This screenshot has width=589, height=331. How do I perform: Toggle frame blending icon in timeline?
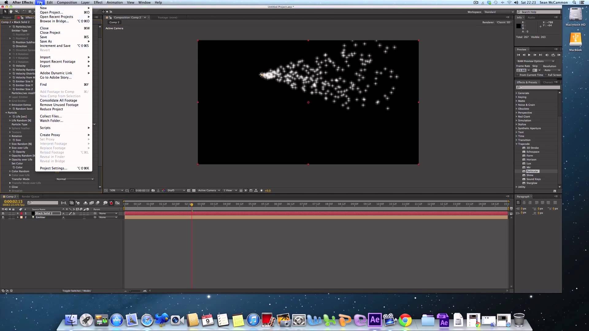91,203
